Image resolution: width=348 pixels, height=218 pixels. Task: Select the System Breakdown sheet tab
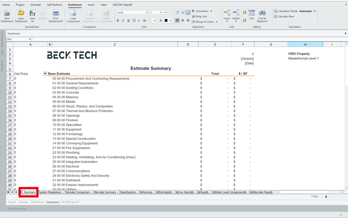point(50,192)
